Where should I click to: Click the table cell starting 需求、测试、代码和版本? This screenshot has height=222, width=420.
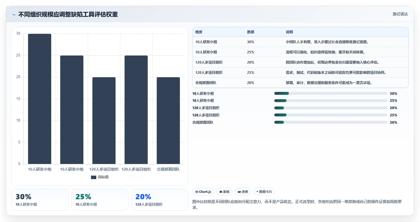(345, 73)
